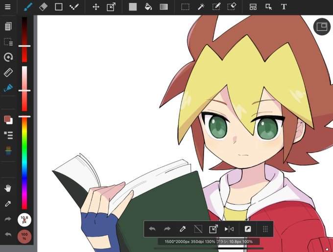Open the 100% opacity button

(24, 236)
